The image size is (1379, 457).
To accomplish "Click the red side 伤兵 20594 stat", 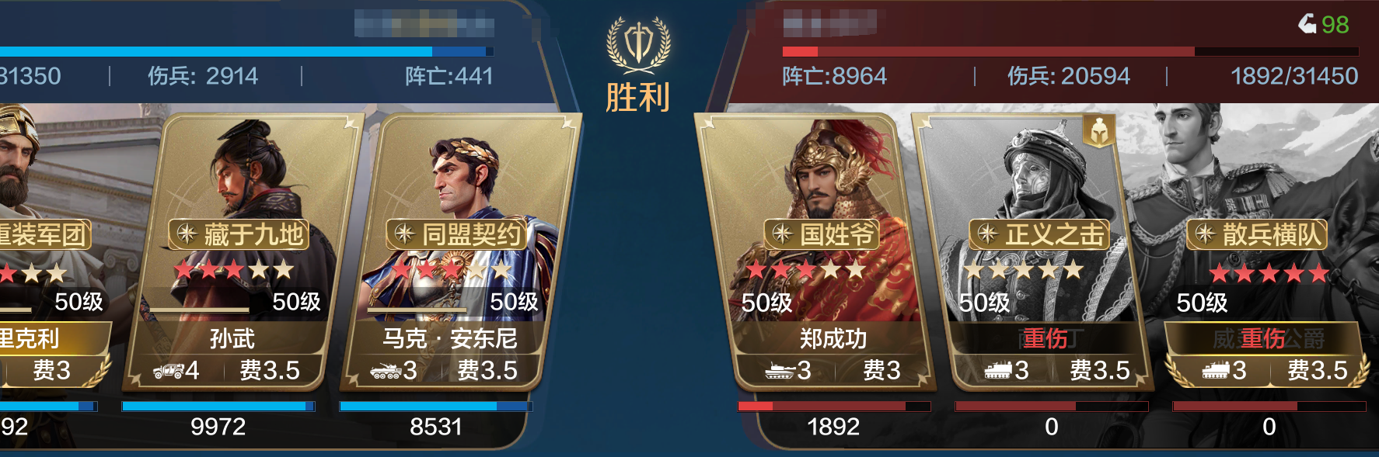I will (1069, 76).
